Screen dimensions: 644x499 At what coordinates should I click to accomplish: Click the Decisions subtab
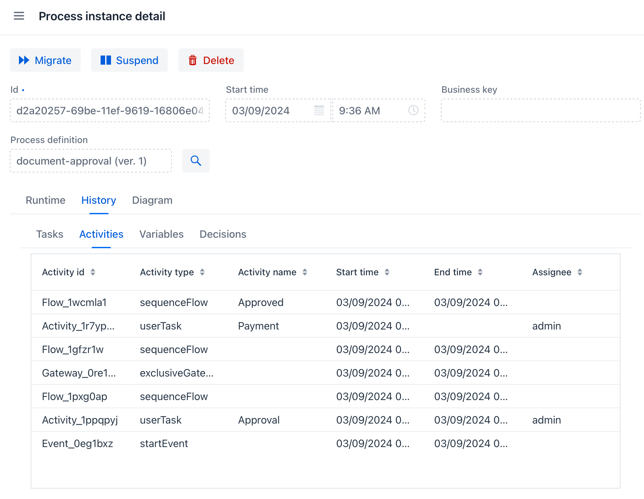click(223, 234)
